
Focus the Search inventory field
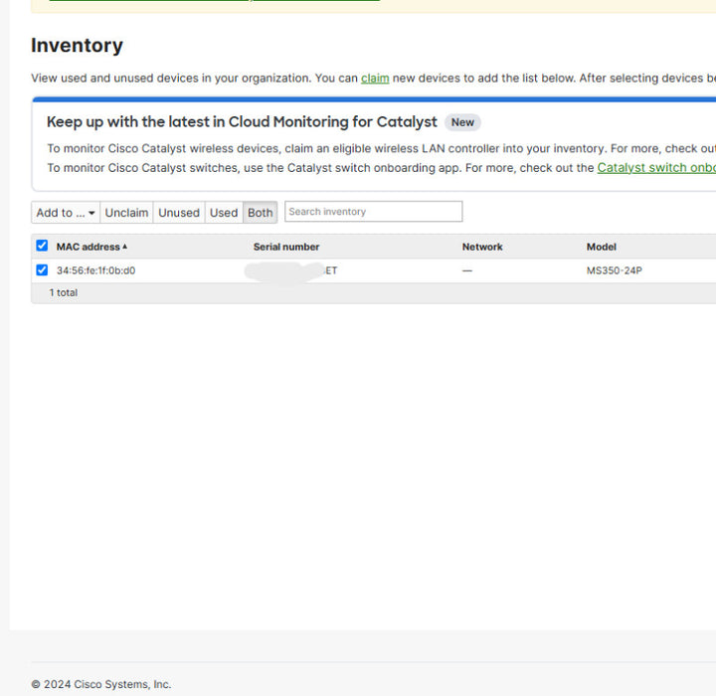(x=374, y=212)
